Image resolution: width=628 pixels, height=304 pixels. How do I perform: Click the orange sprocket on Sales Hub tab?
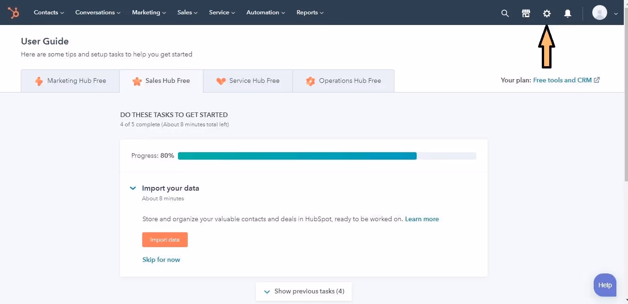tap(137, 81)
